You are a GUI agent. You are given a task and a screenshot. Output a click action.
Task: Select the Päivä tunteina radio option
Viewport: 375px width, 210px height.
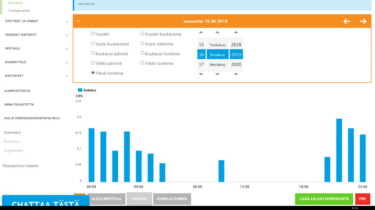[x=93, y=73]
